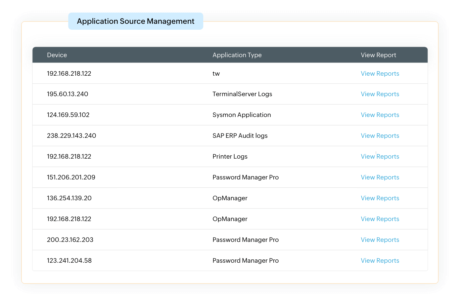Click View Reports for Sysmon Application
460x305 pixels.
tap(380, 115)
